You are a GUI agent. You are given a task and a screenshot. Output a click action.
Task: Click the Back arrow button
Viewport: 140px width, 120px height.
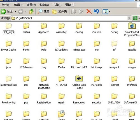(3, 11)
